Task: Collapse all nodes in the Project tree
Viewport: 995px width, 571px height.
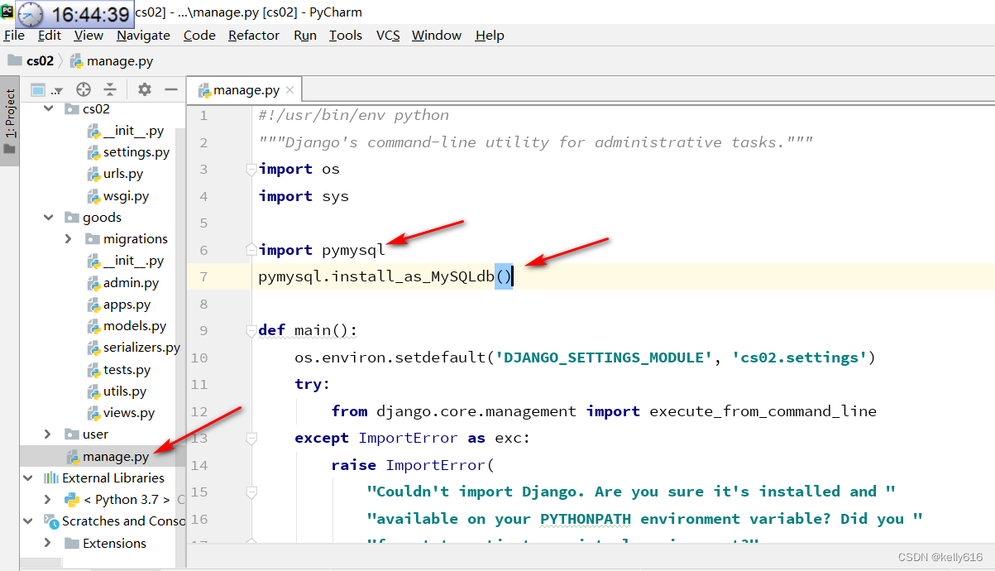Action: coord(111,89)
